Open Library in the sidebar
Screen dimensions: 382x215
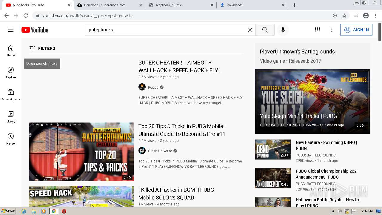[11, 117]
